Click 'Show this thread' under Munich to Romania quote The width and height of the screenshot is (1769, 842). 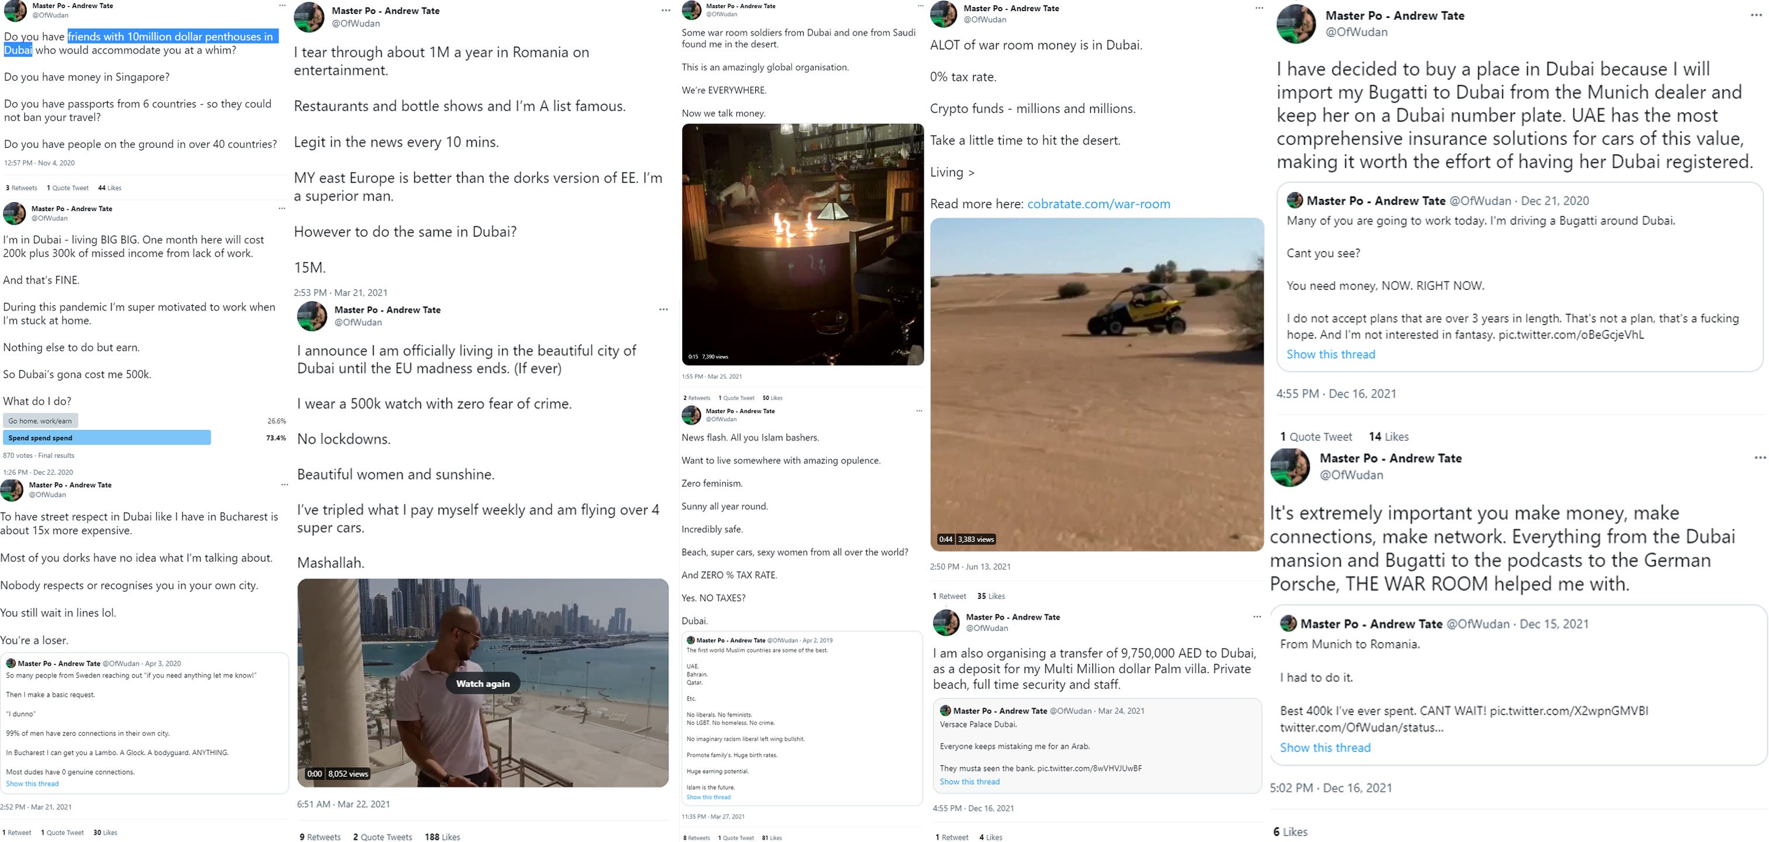(x=1324, y=748)
